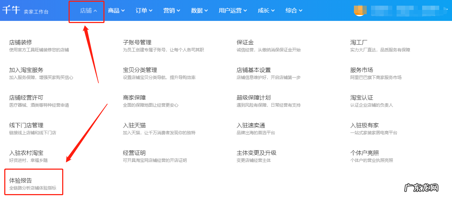Screen dimensions: 452x198
Task: Open the user avatar in top bar
Action: pyautogui.click(x=360, y=10)
